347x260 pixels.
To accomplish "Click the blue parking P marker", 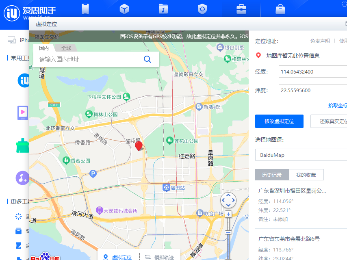I will 93,174.
